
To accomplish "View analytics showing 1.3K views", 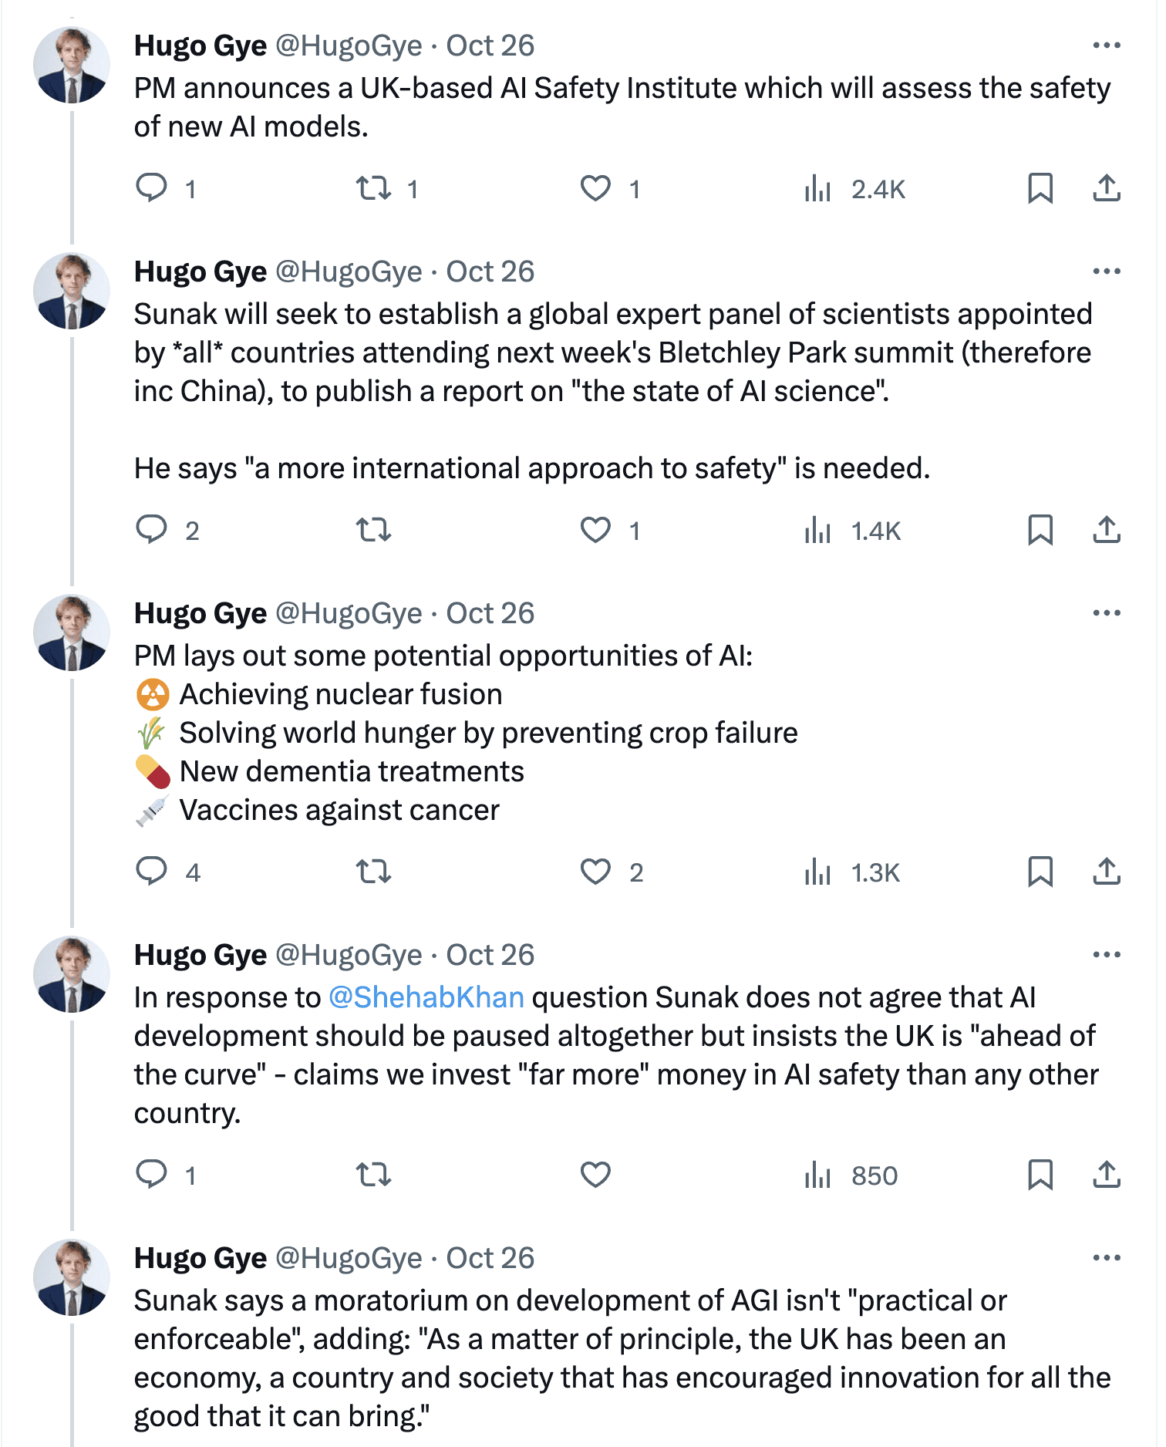I will (852, 872).
